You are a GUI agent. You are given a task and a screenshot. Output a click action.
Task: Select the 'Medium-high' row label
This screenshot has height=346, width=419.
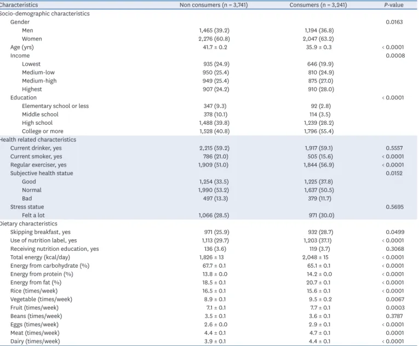point(39,80)
